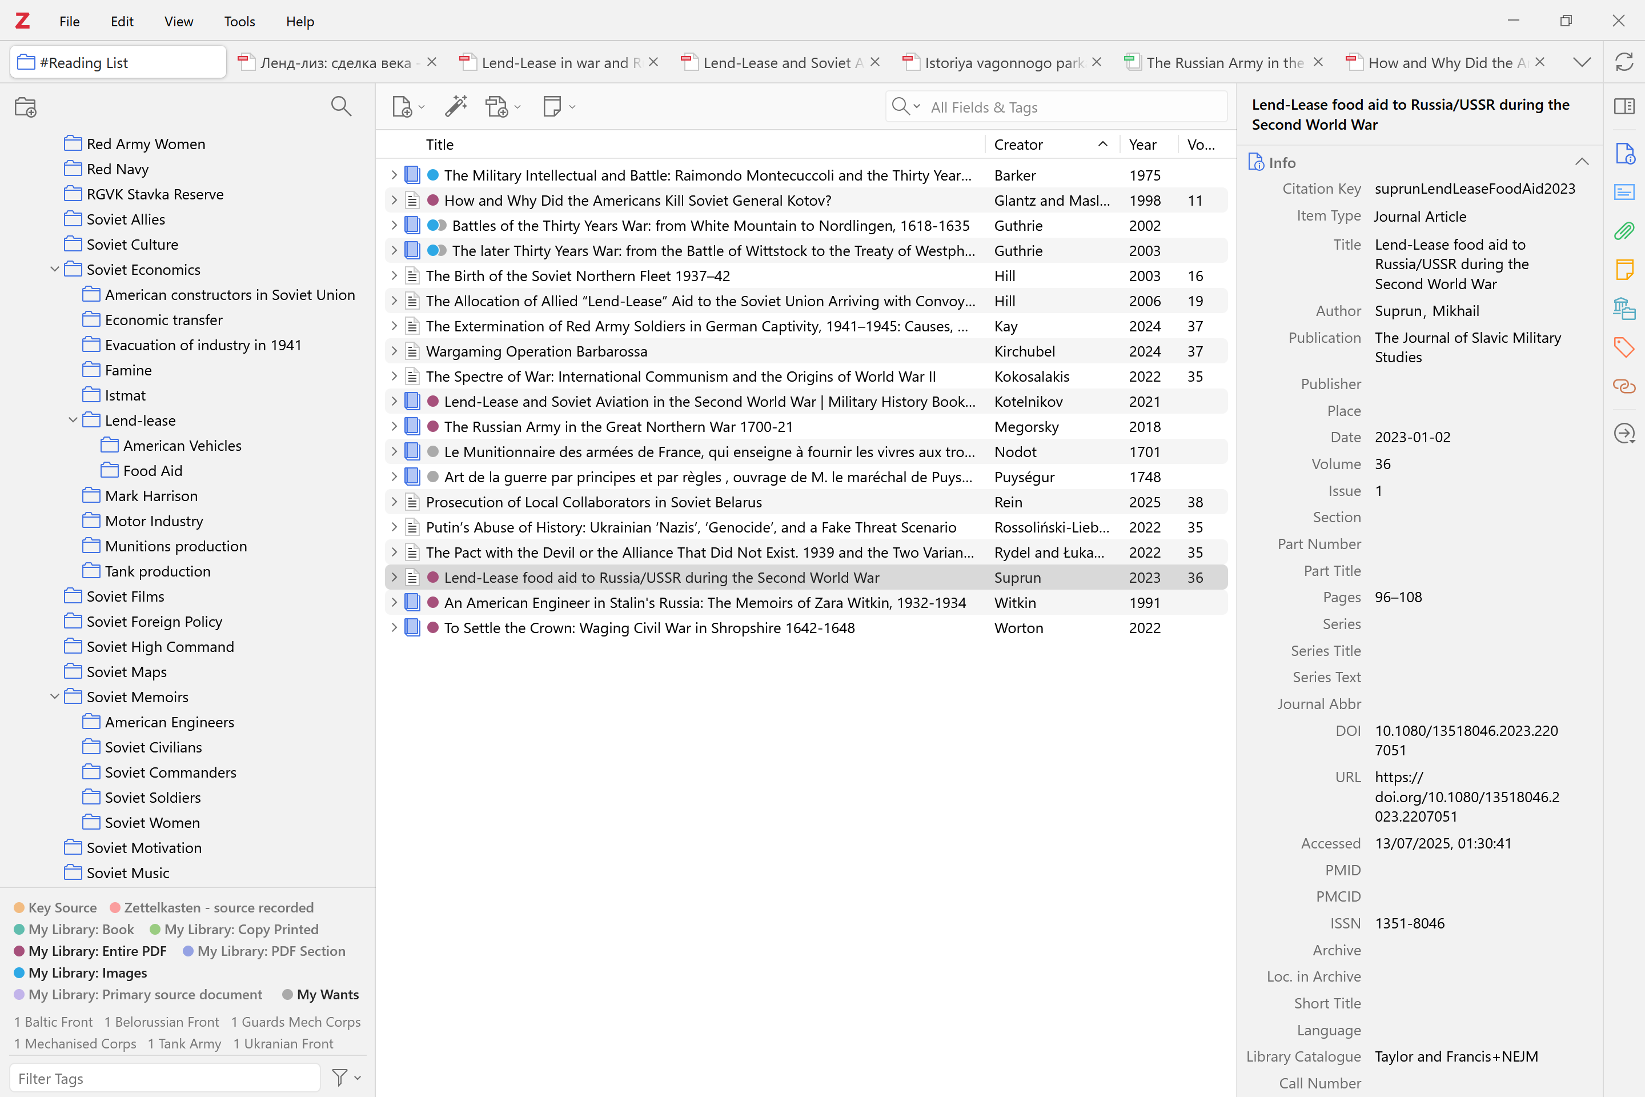Image resolution: width=1645 pixels, height=1097 pixels.
Task: Close the Ленд-лиз: сделка века tab
Action: tap(432, 62)
